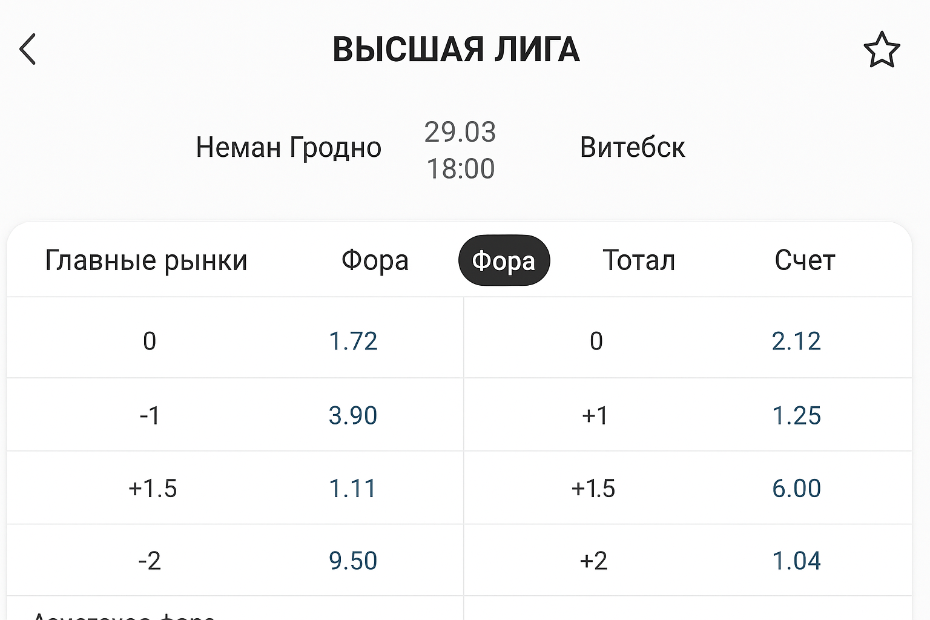
Task: Select the 1.11 odds
Action: pyautogui.click(x=353, y=489)
